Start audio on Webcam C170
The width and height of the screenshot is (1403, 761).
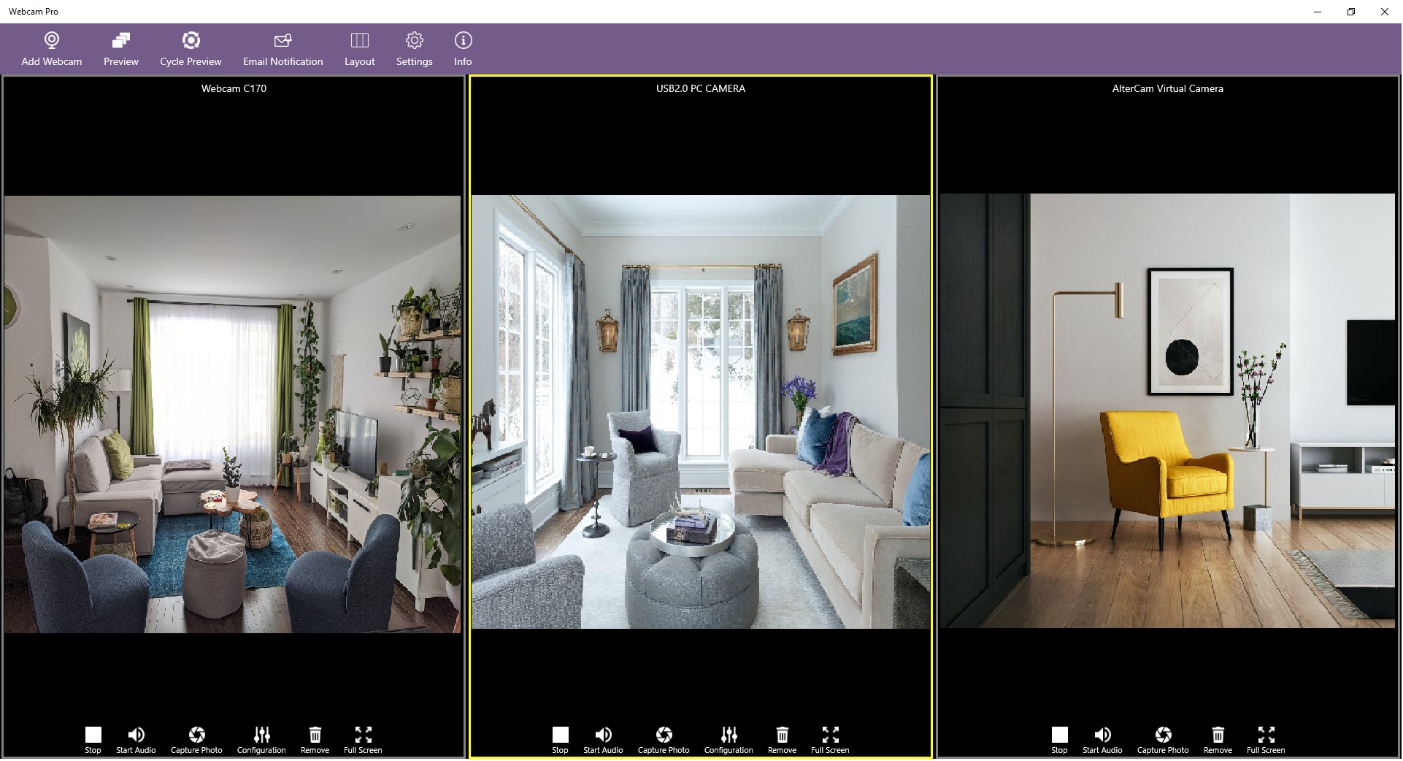click(136, 737)
